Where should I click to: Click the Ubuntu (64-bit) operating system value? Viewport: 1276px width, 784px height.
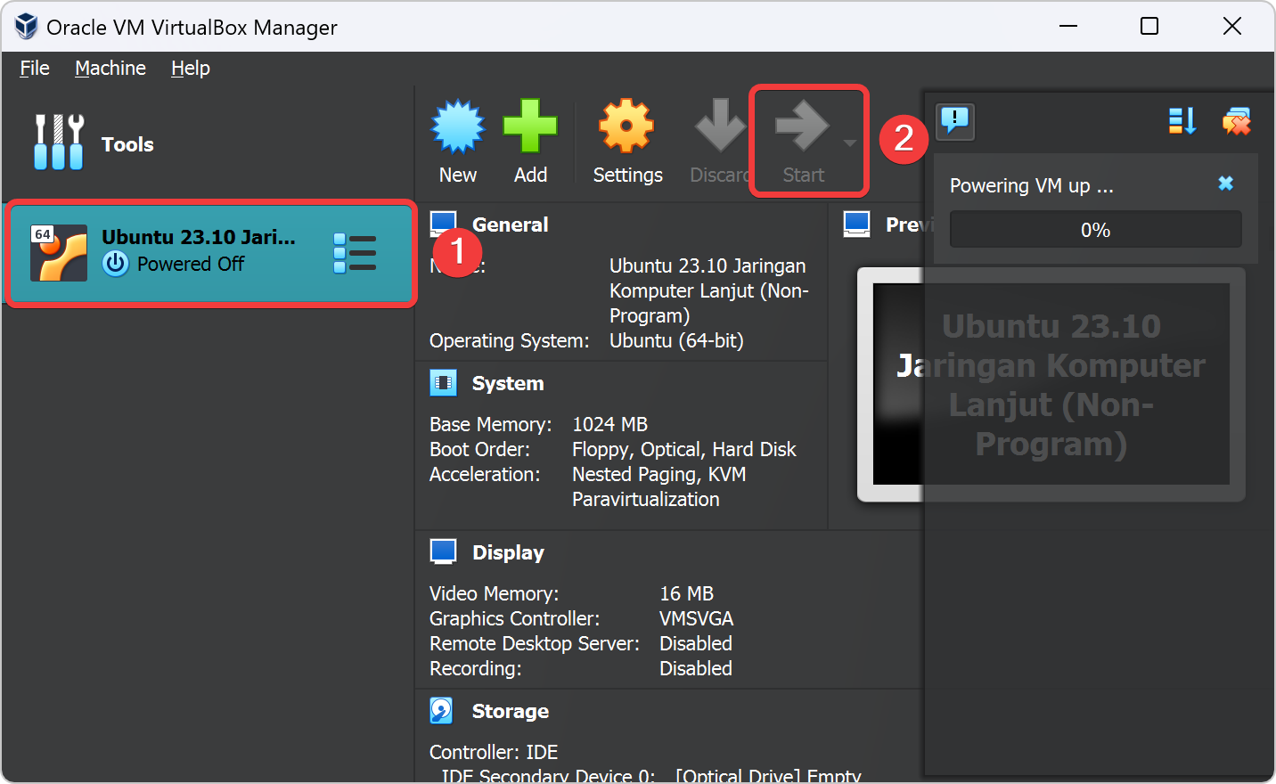[676, 340]
